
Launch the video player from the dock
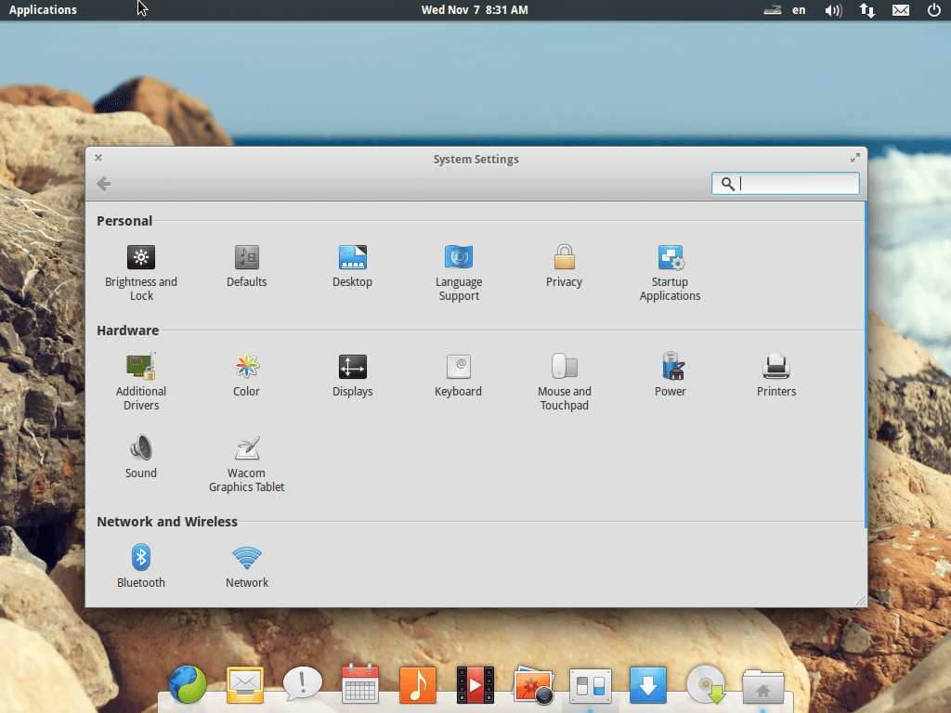click(475, 685)
